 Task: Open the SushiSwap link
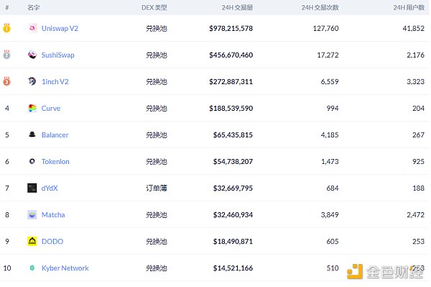coord(58,55)
